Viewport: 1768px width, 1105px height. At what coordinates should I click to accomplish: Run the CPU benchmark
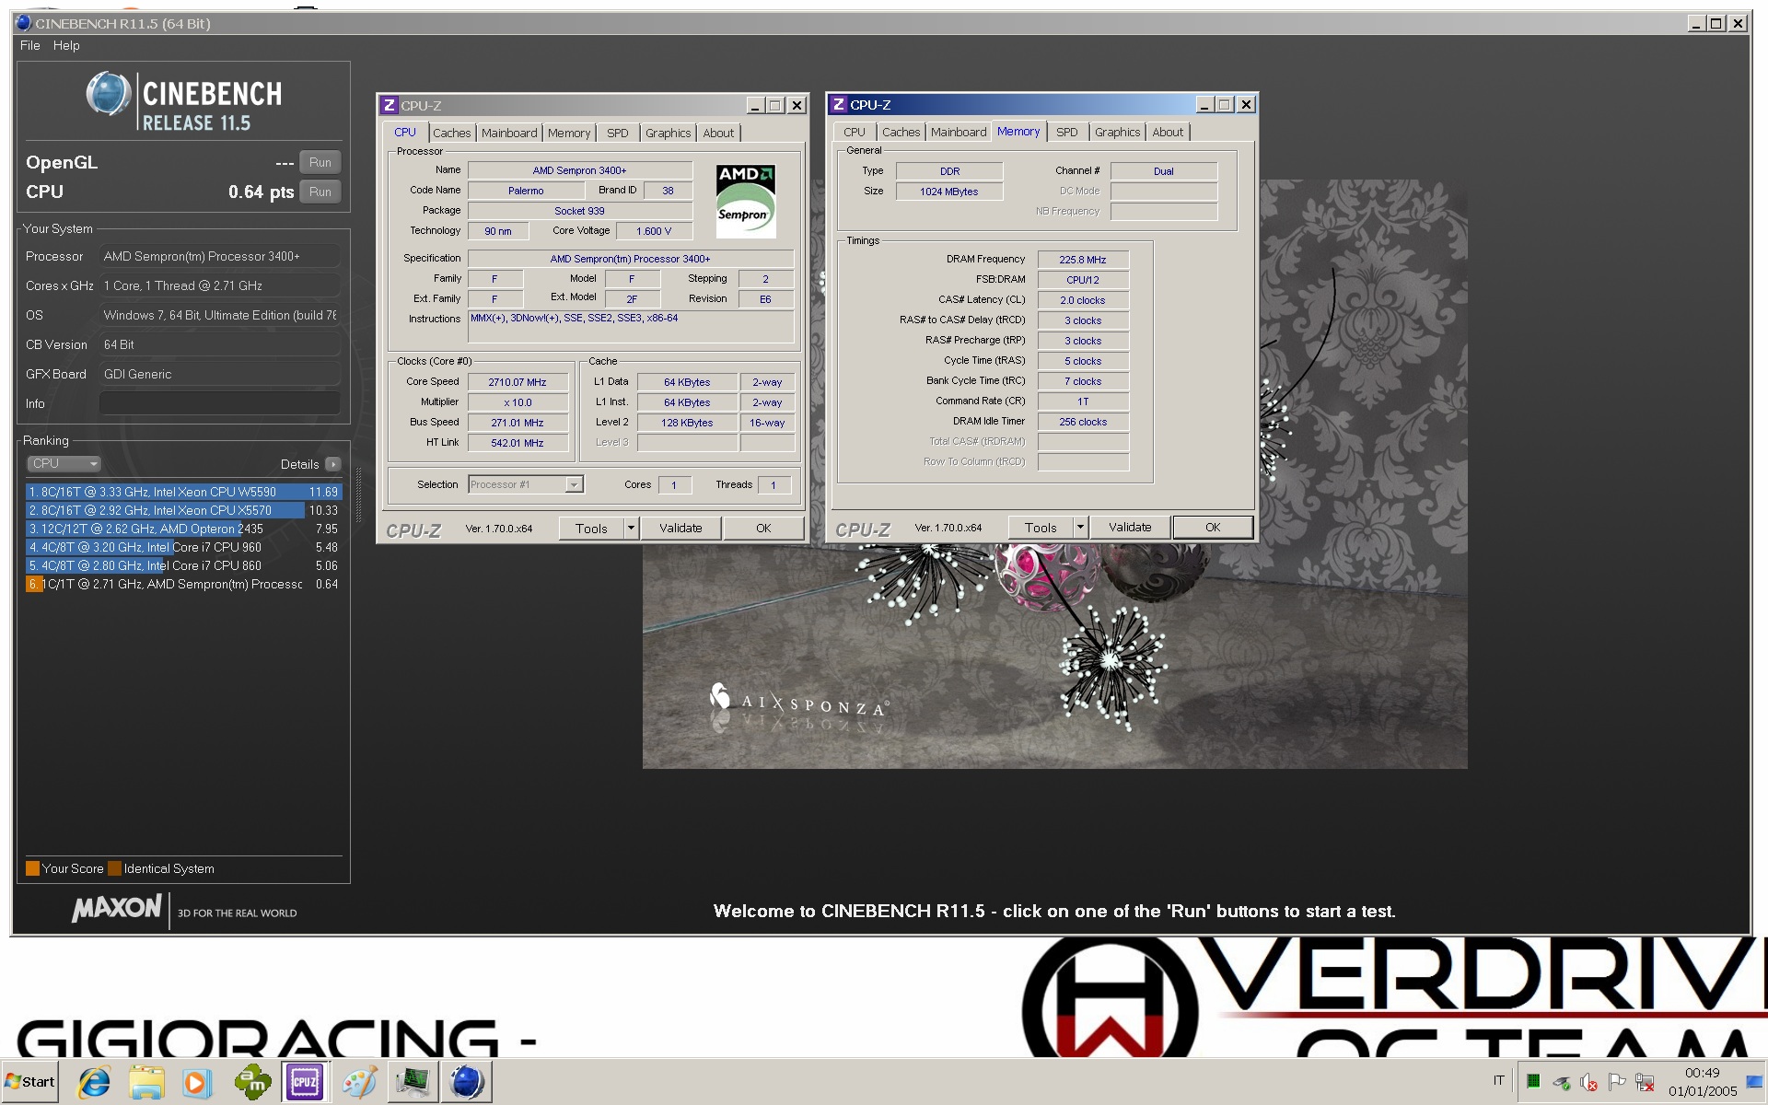tap(320, 192)
